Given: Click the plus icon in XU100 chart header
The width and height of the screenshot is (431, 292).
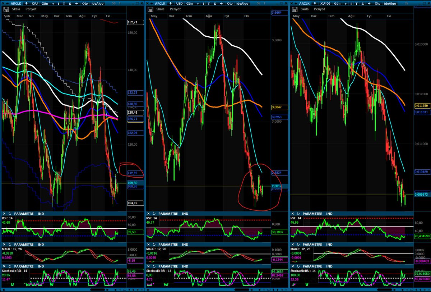Looking at the screenshot, I should tap(346, 4).
